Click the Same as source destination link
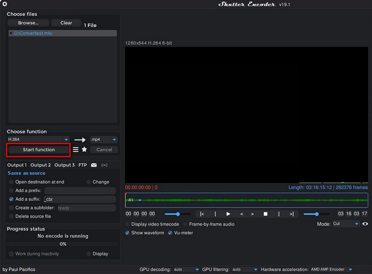 click(26, 173)
